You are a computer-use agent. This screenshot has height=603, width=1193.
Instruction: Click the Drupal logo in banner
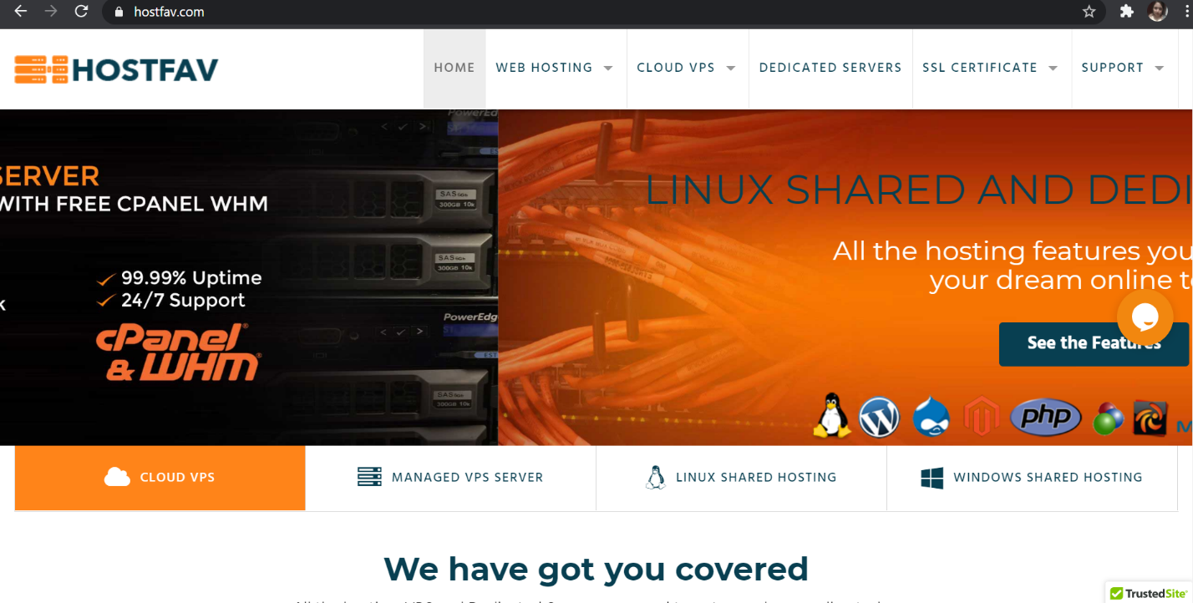pos(932,417)
